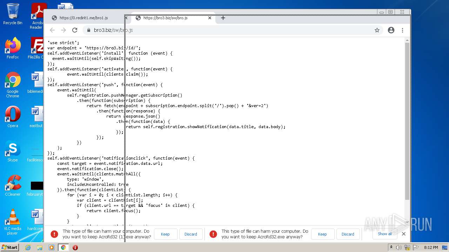Close the downloads bar
449x252 pixels.
coord(403,234)
